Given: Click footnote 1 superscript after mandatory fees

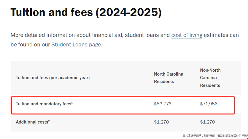Looking at the screenshot, I should pos(72,103).
